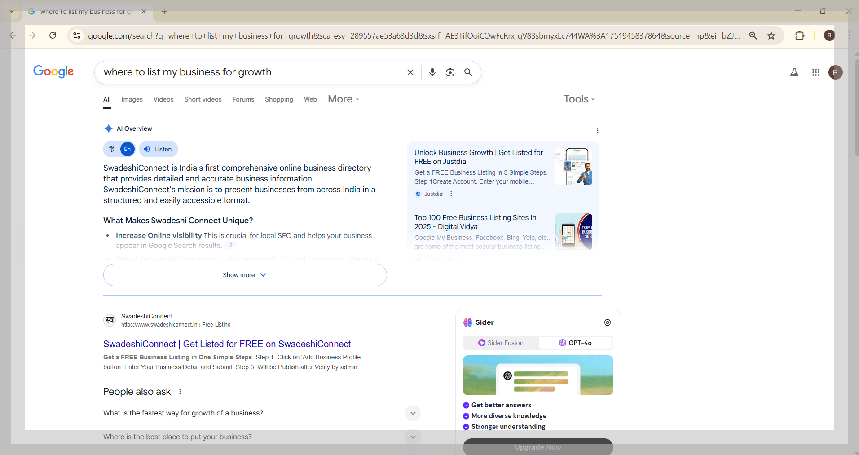This screenshot has width=859, height=455.
Task: Expand the More search filters dropdown
Action: point(343,99)
